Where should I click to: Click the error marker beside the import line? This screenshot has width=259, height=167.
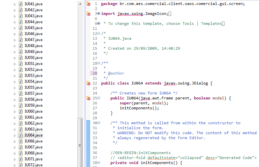pos(88,14)
